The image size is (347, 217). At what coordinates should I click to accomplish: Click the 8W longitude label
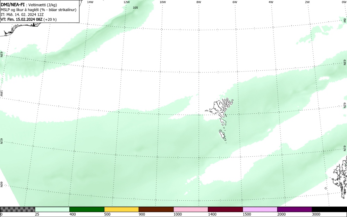coord(199,2)
